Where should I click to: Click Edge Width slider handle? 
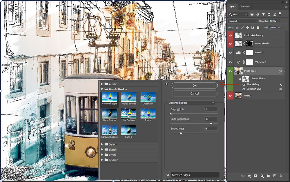[x=171, y=114]
